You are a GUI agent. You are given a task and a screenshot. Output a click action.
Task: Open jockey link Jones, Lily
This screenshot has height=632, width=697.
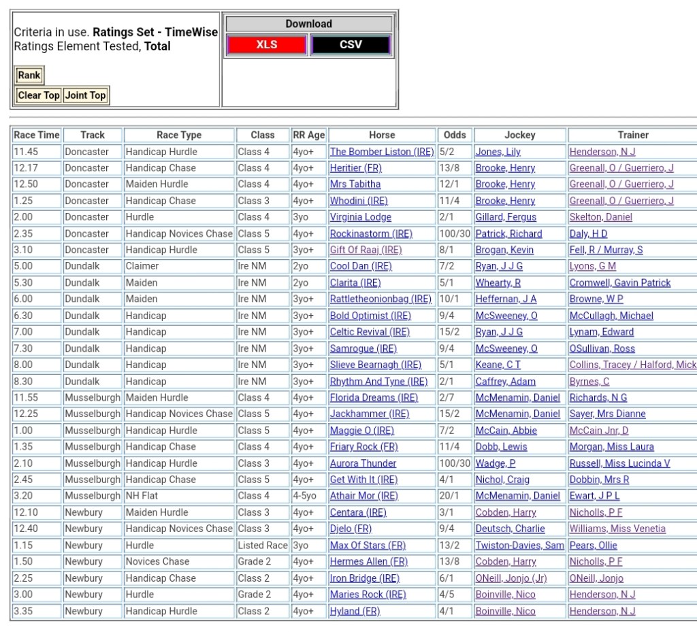pos(498,152)
